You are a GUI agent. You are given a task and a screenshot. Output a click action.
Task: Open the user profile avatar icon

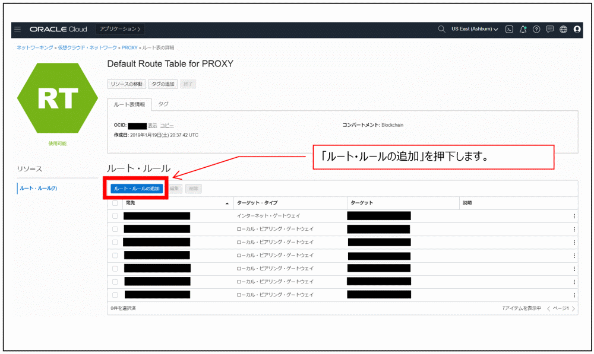tap(577, 29)
